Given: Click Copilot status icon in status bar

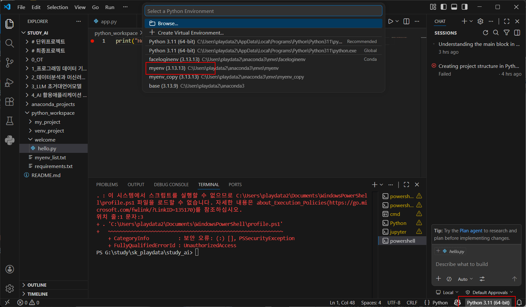Looking at the screenshot, I should (457, 302).
